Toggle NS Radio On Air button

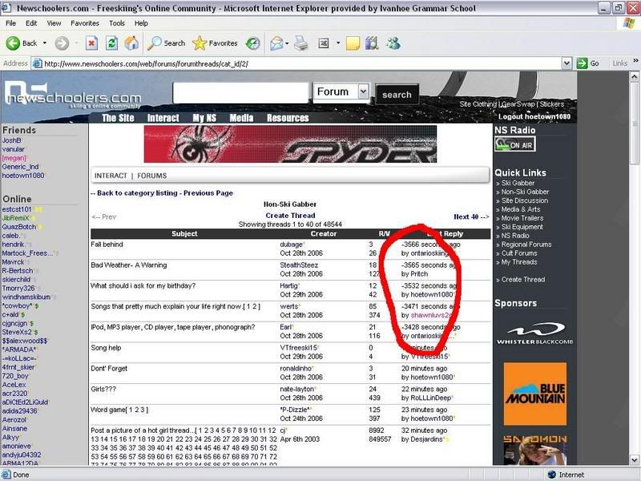coord(514,145)
